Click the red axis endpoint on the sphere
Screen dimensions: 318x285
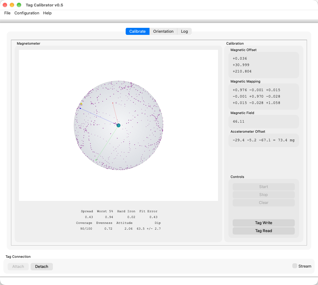coord(113,103)
